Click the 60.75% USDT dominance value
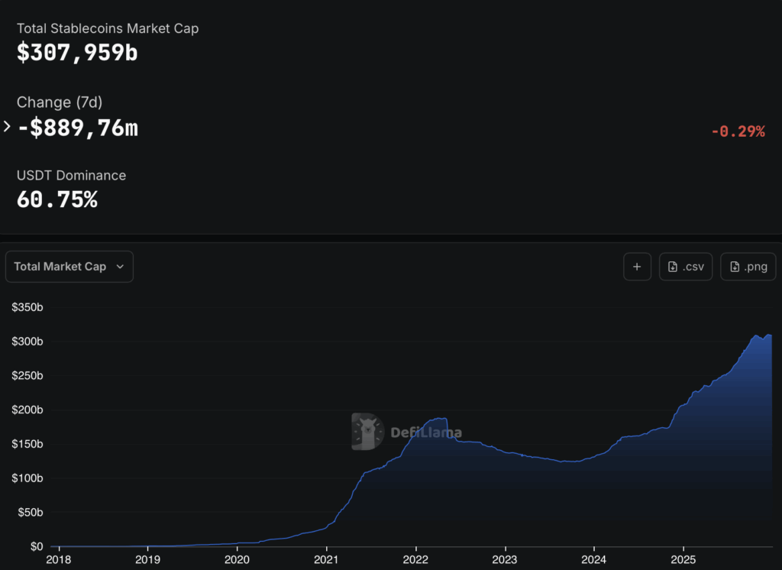The image size is (782, 570). [x=57, y=199]
